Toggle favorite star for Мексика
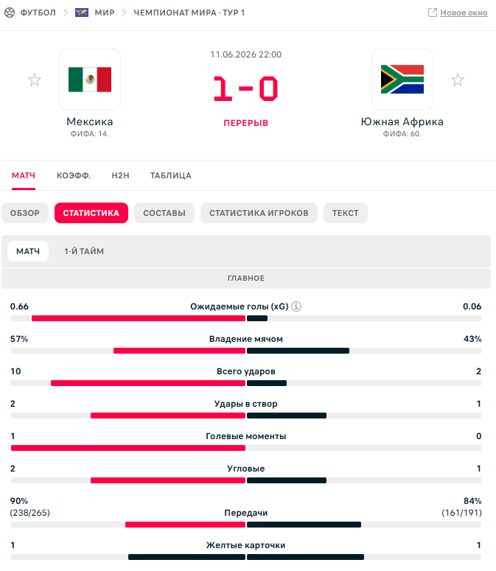Screen dimensions: 496x571 (x=35, y=80)
